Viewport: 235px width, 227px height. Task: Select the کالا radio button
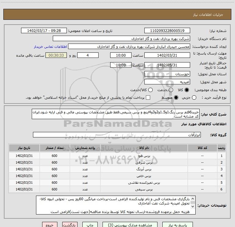pyautogui.click(x=187, y=90)
